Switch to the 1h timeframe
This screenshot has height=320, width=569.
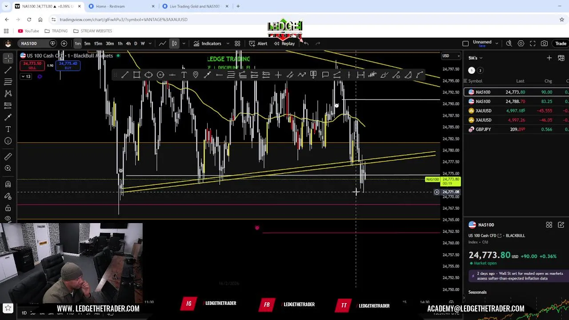[120, 44]
